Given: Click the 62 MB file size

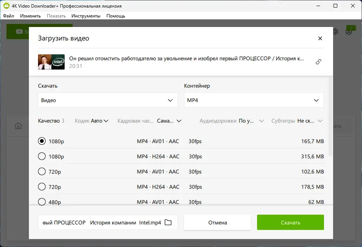Looking at the screenshot, I should 316,202.
